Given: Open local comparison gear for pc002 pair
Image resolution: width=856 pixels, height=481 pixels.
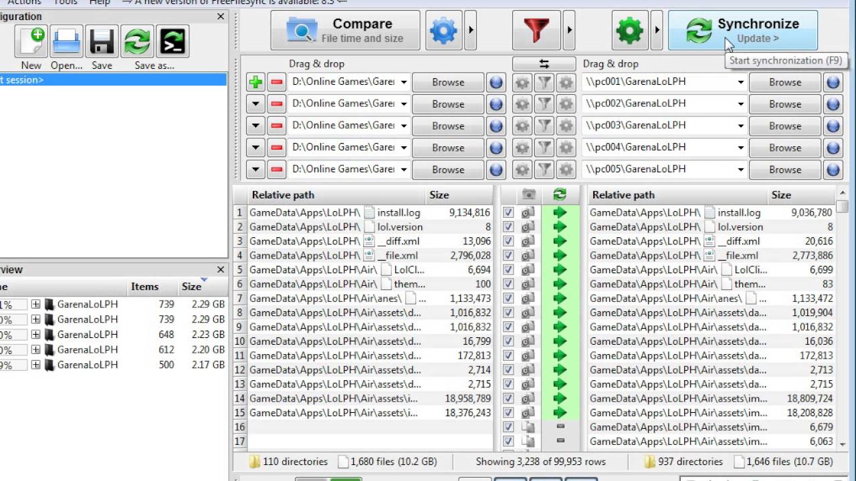Looking at the screenshot, I should [522, 104].
